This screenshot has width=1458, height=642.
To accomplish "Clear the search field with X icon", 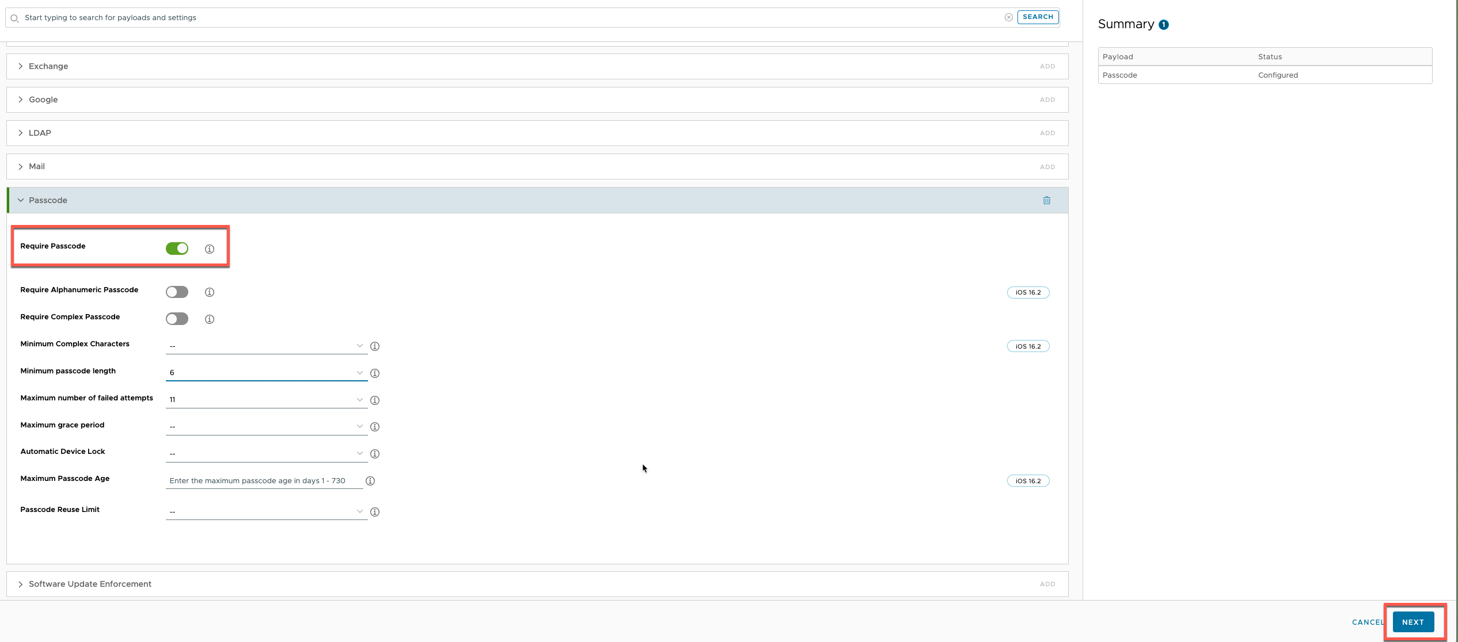I will (x=1009, y=17).
